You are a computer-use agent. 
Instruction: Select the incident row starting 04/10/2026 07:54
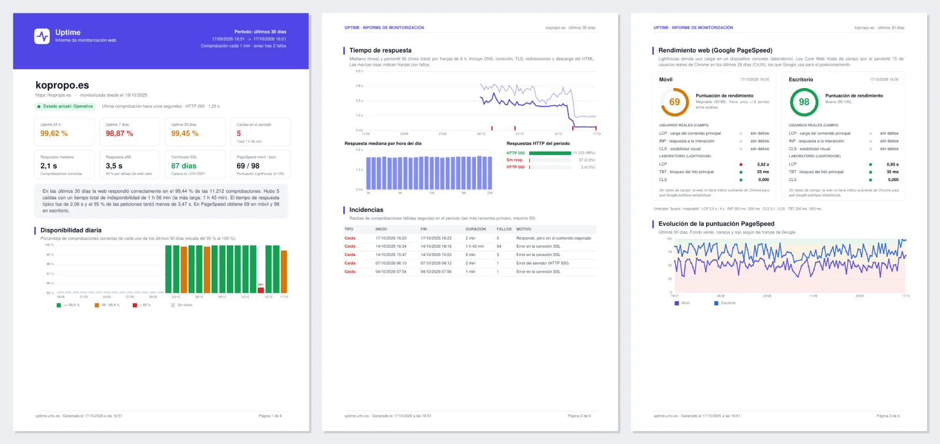(x=470, y=271)
